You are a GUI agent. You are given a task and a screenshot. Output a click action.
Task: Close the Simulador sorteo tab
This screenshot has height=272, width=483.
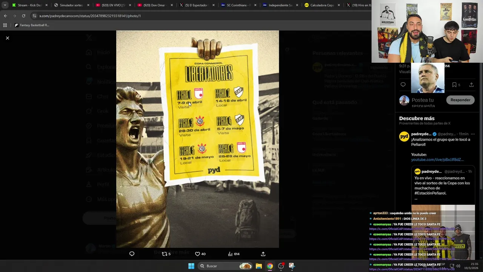coord(88,5)
